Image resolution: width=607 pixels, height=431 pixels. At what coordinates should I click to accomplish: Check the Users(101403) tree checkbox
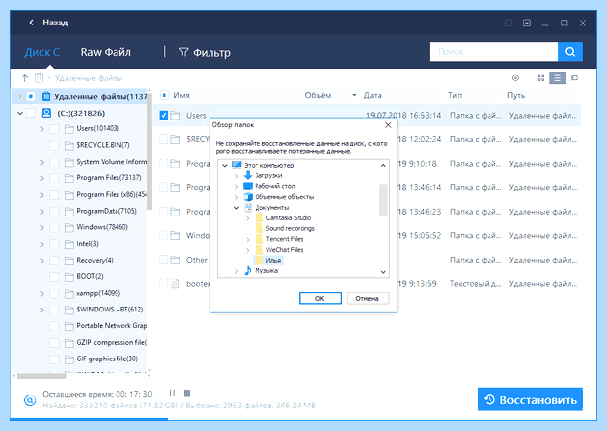54,129
